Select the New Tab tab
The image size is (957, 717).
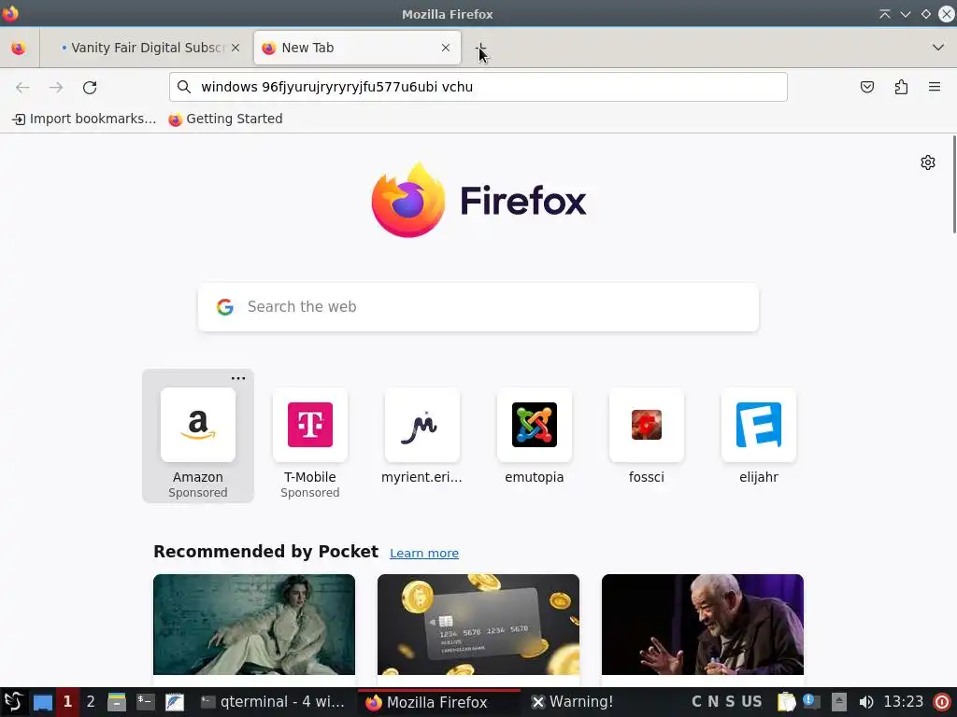tap(357, 48)
